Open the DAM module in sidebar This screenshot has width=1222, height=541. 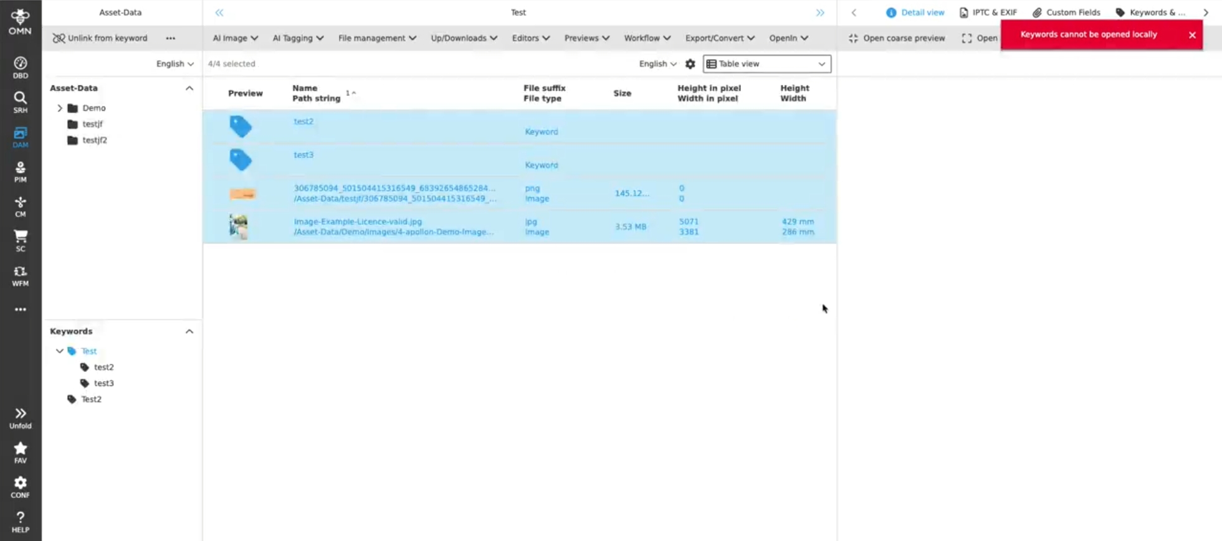[x=20, y=137]
